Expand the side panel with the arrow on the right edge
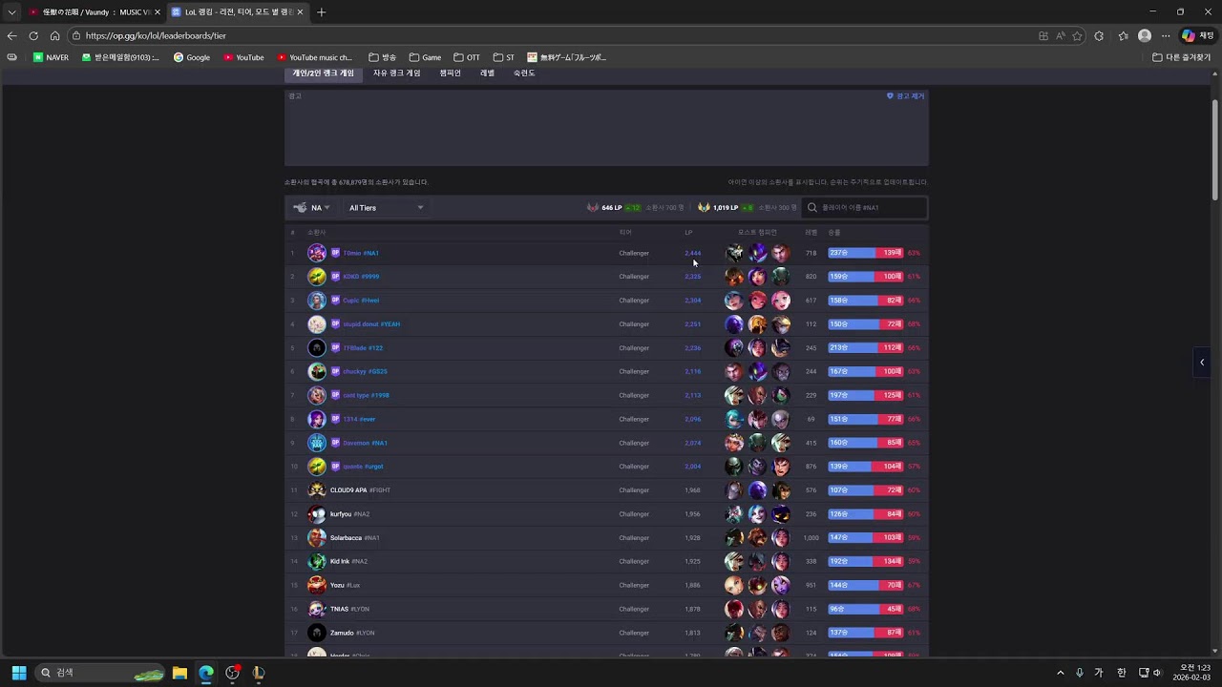Image resolution: width=1222 pixels, height=687 pixels. (1202, 363)
